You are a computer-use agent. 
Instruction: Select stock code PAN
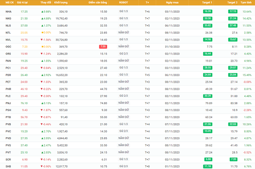tap(8, 61)
